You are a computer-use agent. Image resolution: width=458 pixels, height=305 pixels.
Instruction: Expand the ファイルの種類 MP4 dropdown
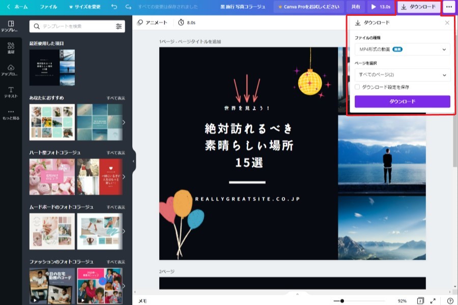[x=402, y=49]
